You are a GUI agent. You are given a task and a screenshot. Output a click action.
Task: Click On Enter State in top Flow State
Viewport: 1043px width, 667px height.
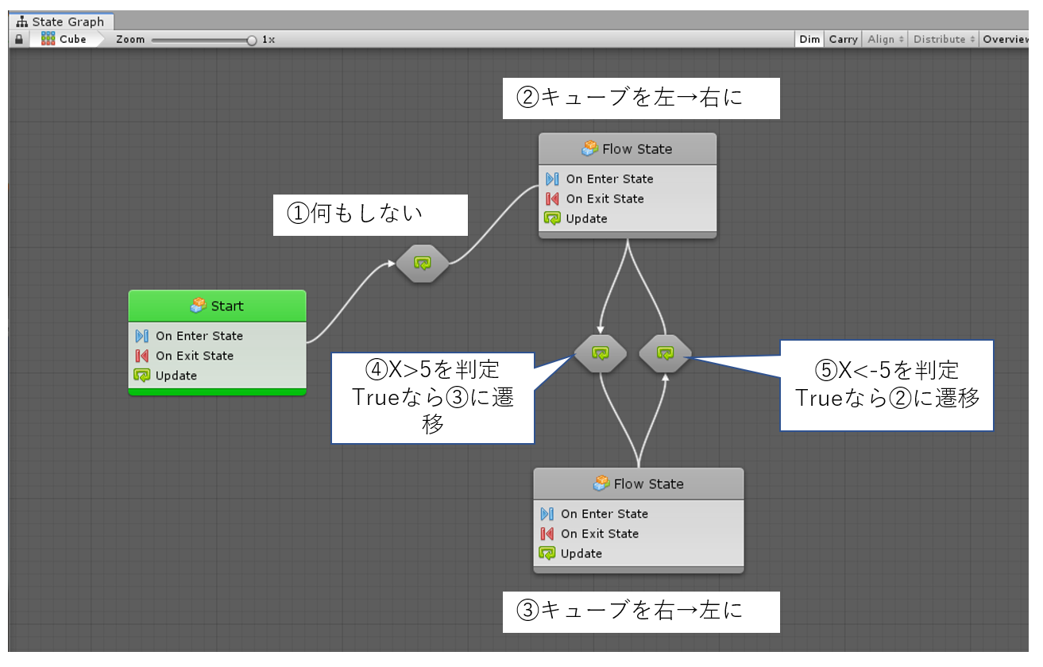[x=608, y=179]
